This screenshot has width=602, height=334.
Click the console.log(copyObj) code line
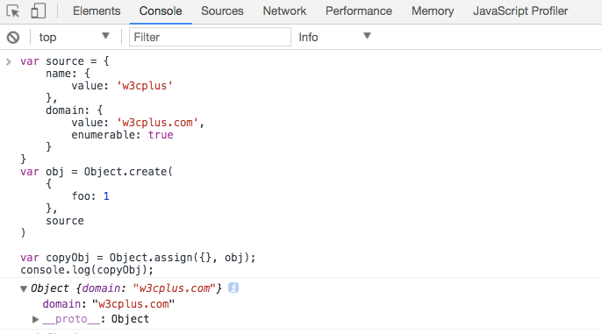(x=87, y=270)
